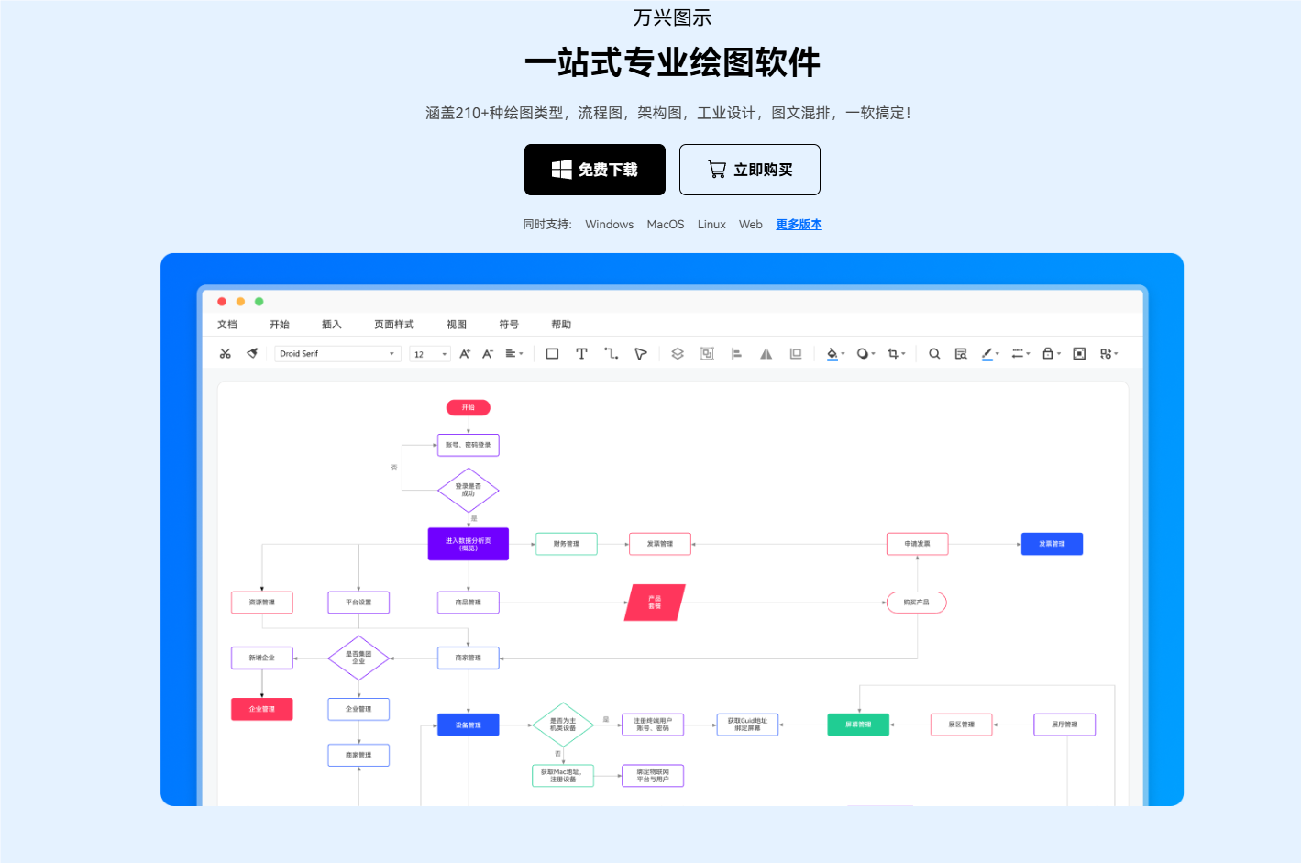Screen dimensions: 1301x863
Task: Select the Cut (scissors) tool
Action: click(225, 353)
